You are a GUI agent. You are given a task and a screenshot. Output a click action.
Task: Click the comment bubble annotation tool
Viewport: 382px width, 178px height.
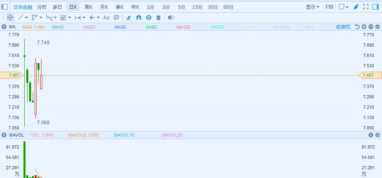[x=116, y=18]
